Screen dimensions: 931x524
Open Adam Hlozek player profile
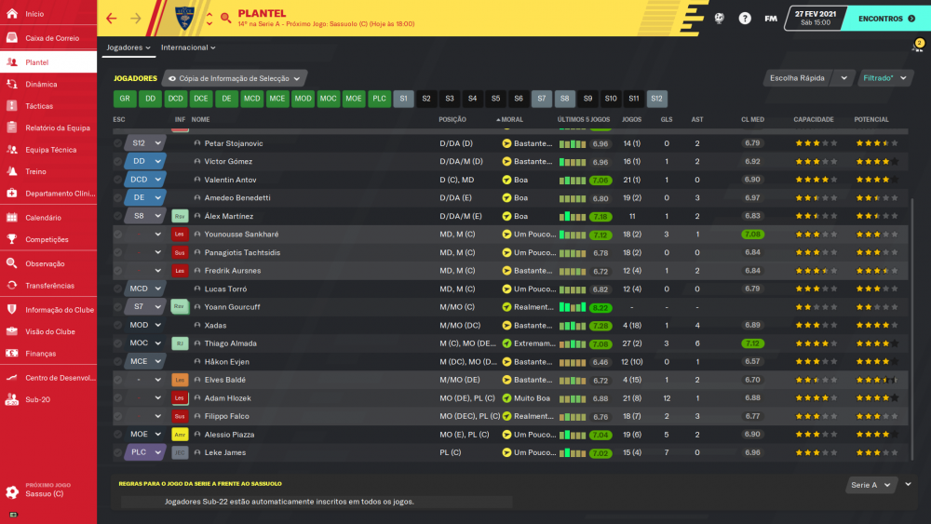[227, 398]
